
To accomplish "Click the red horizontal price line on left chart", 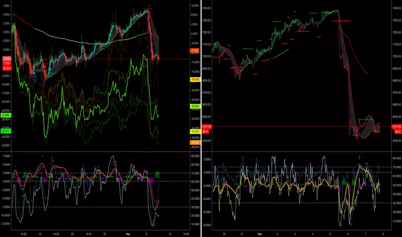I will pyautogui.click(x=100, y=59).
